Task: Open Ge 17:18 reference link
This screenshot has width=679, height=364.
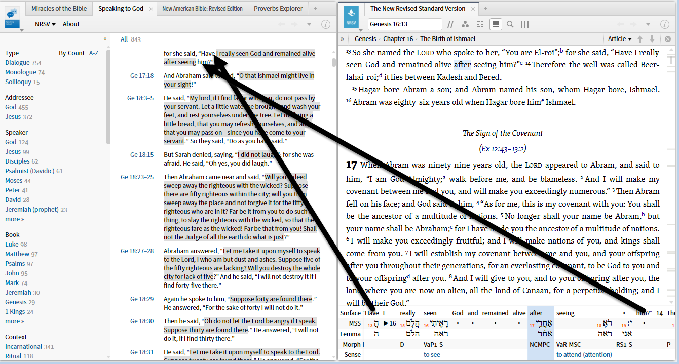Action: click(142, 76)
